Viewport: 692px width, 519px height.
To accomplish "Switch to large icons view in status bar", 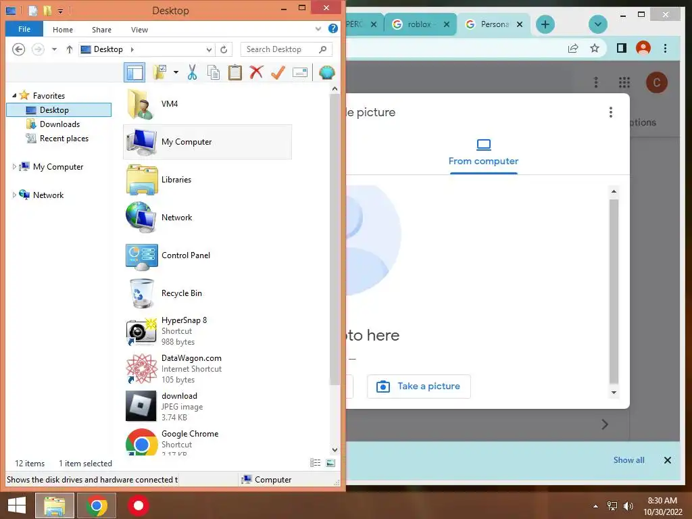I will pos(330,463).
